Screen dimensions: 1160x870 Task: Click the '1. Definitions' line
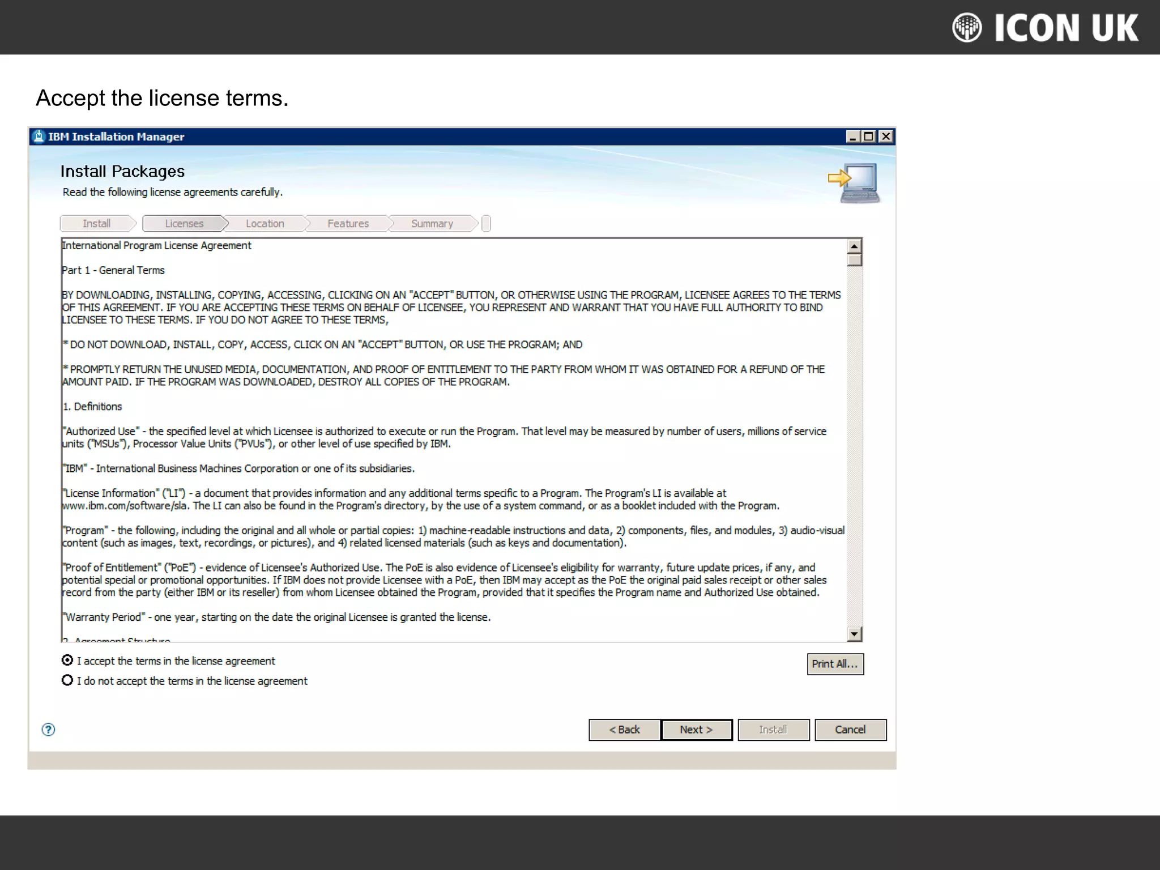tap(92, 407)
